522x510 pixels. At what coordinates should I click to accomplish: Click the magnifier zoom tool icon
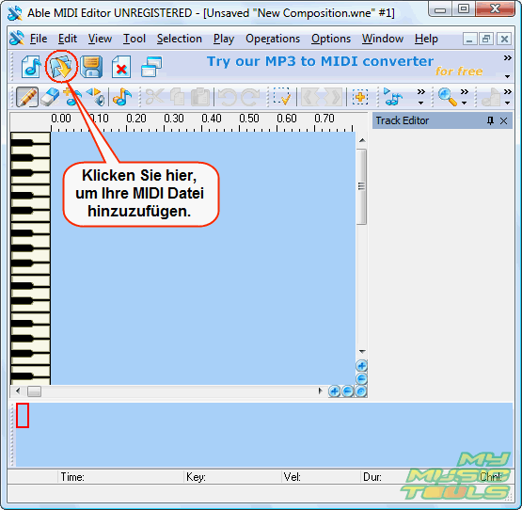(447, 97)
